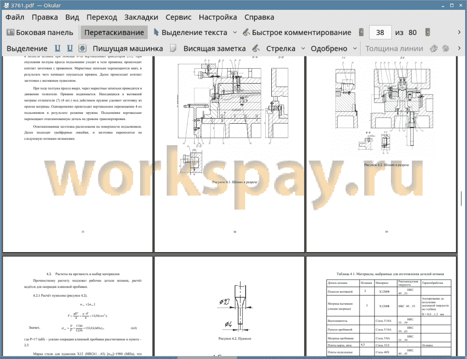This screenshot has height=359, width=467.
Task: Toggle the Боковая панель sidebar button
Action: coord(40,33)
